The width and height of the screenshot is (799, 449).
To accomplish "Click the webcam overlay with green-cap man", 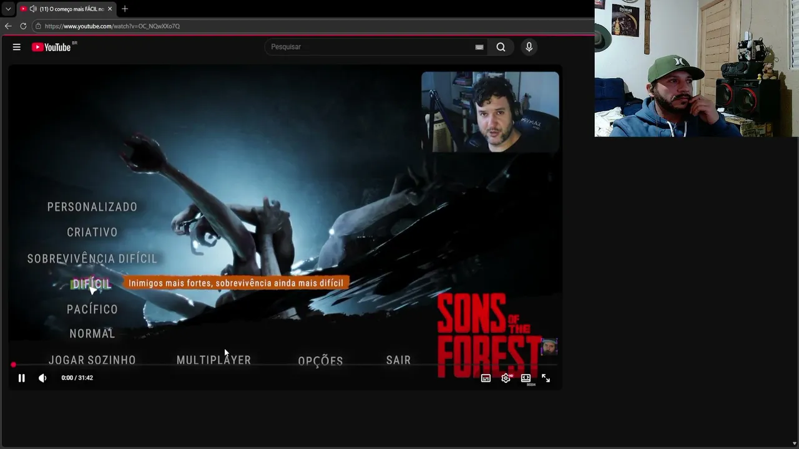I will click(x=697, y=69).
